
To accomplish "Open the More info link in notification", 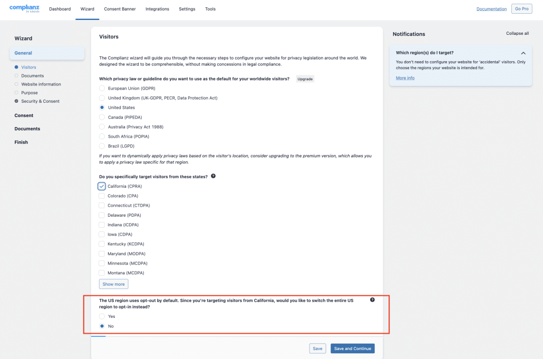I will 405,78.
